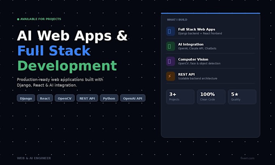Viewport: 275px width, 165px height.
Task: Click the blue 'Full Stack' headline
Action: pyautogui.click(x=54, y=51)
